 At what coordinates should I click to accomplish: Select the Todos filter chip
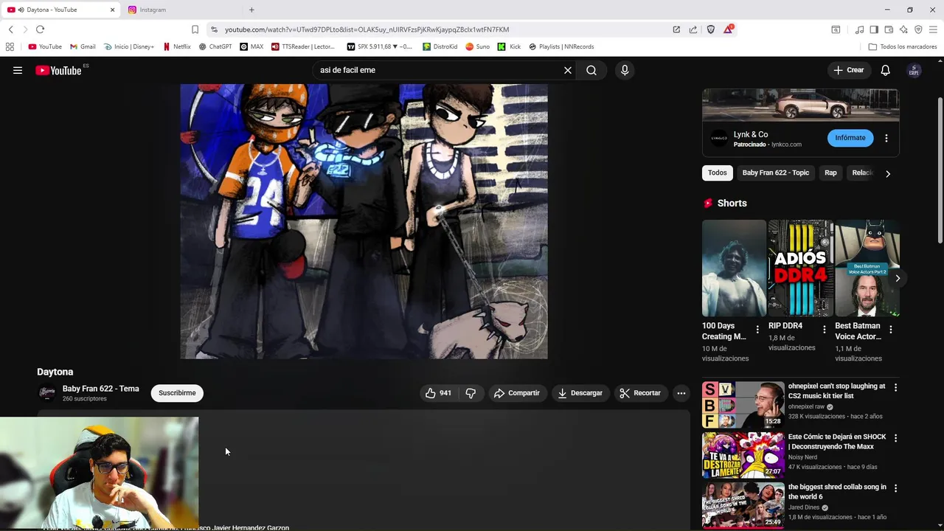click(x=718, y=173)
